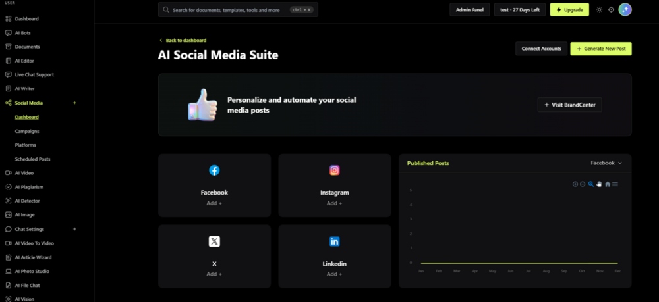The height and width of the screenshot is (302, 659).
Task: Click the Generate New Post button
Action: click(x=600, y=49)
